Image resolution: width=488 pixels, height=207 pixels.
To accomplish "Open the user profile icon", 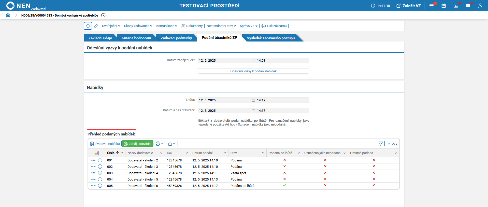I will coord(480,6).
